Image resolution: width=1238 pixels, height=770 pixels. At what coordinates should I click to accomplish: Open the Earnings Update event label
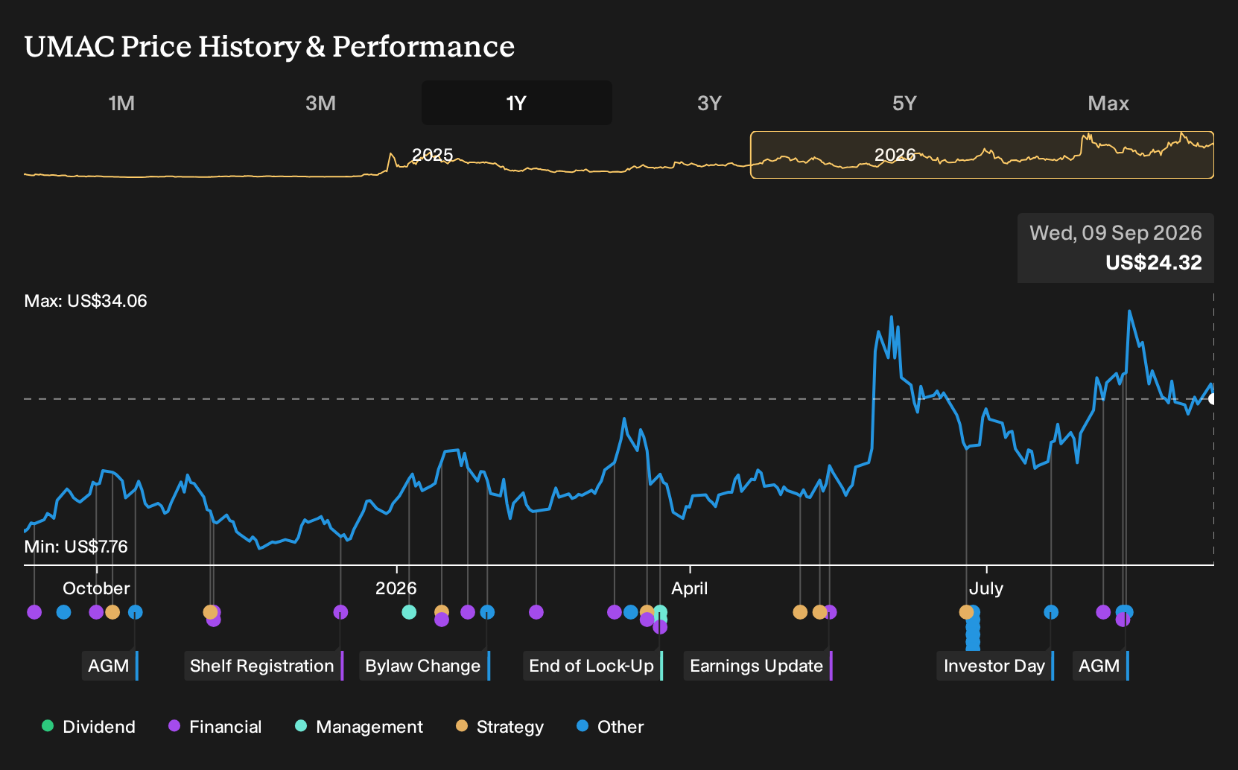coord(758,666)
